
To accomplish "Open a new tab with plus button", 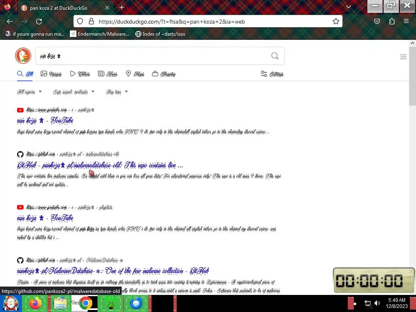I will point(121,7).
